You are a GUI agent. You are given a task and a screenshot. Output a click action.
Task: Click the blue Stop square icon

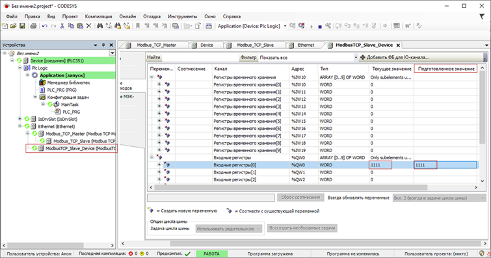[x=320, y=27]
